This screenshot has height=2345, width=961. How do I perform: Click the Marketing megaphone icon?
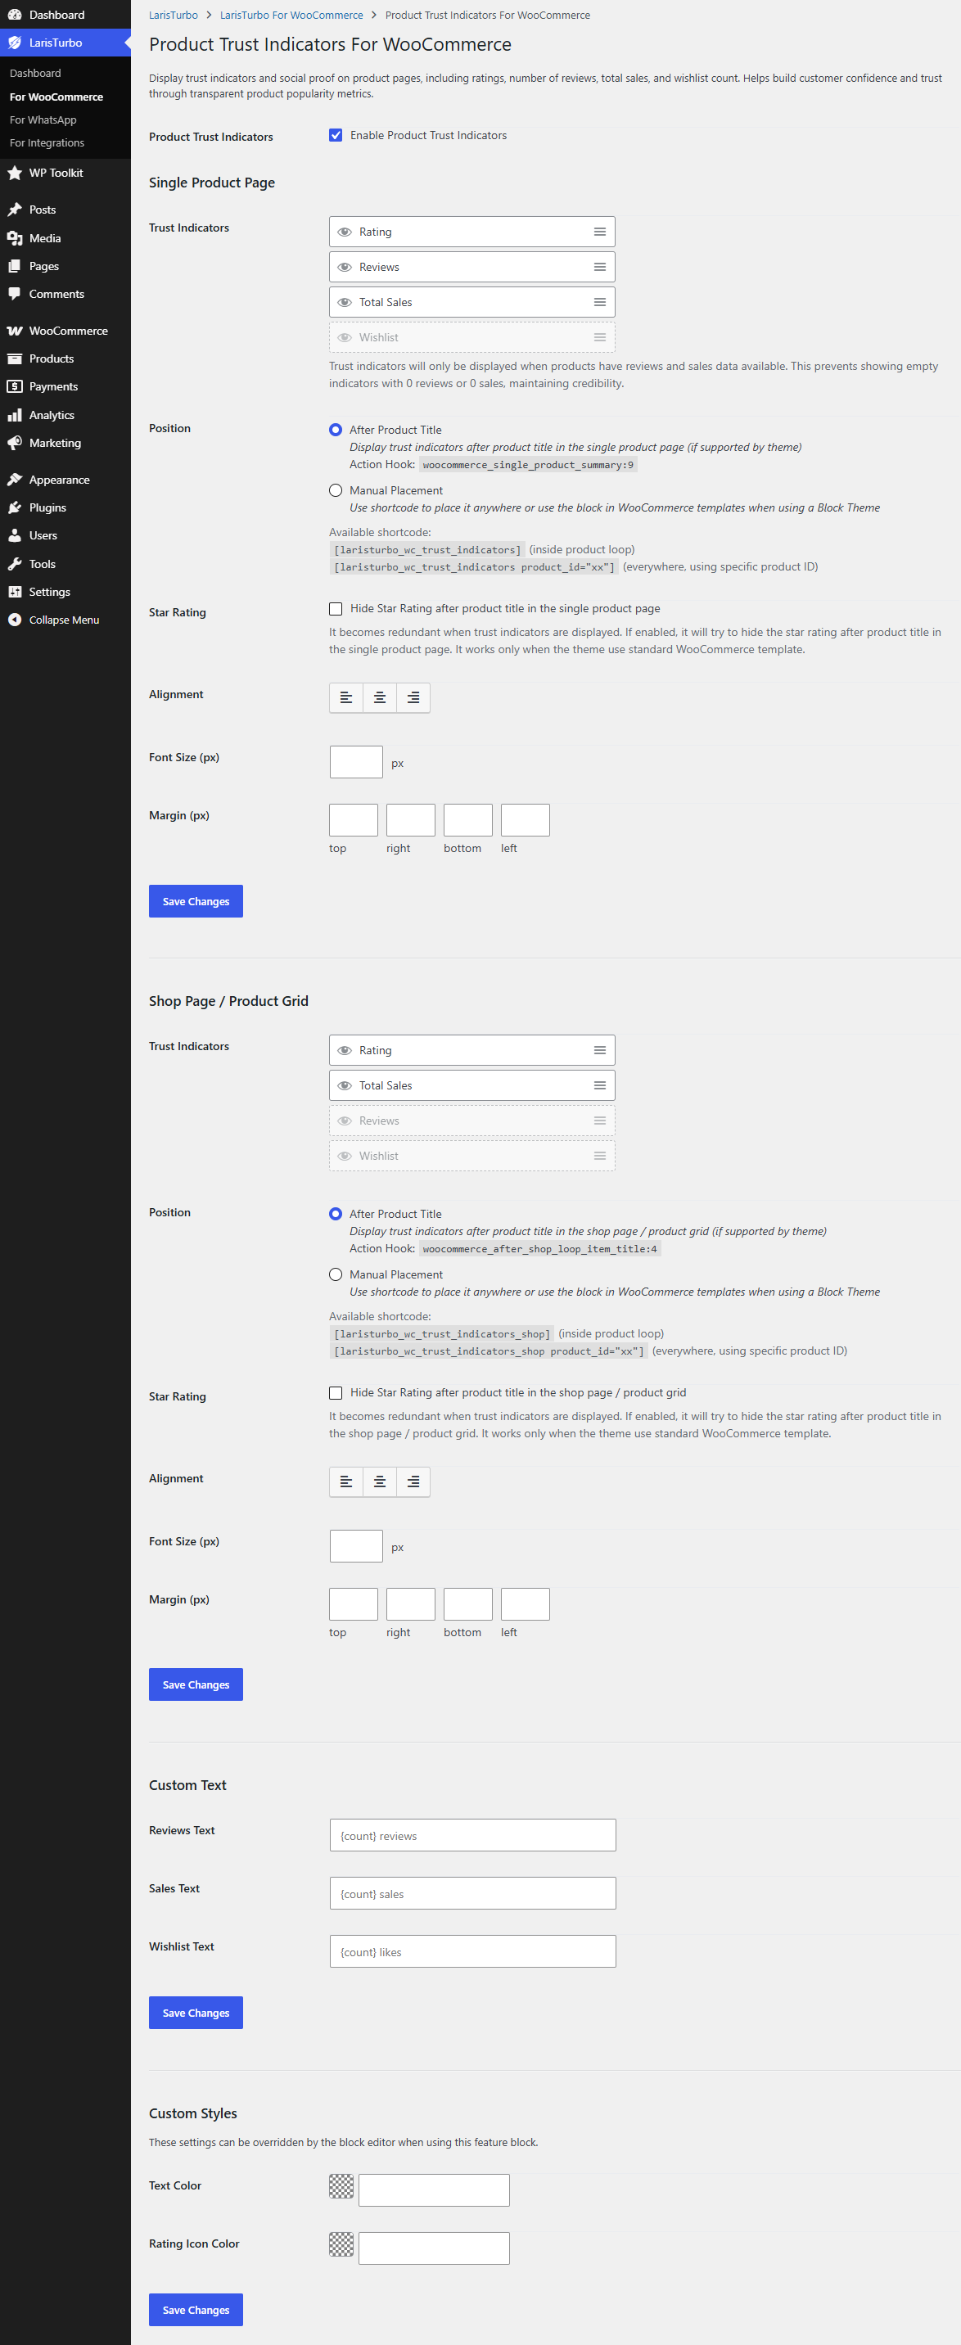point(15,444)
